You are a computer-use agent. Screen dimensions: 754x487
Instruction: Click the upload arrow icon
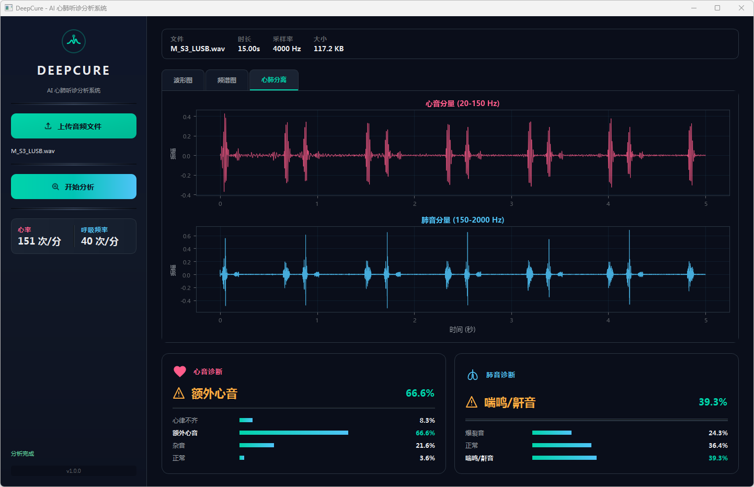48,126
